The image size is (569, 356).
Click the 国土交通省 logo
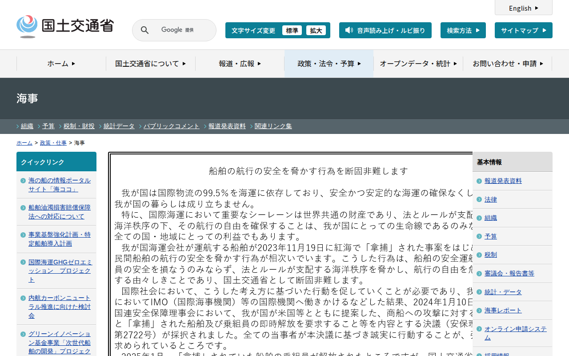click(65, 26)
